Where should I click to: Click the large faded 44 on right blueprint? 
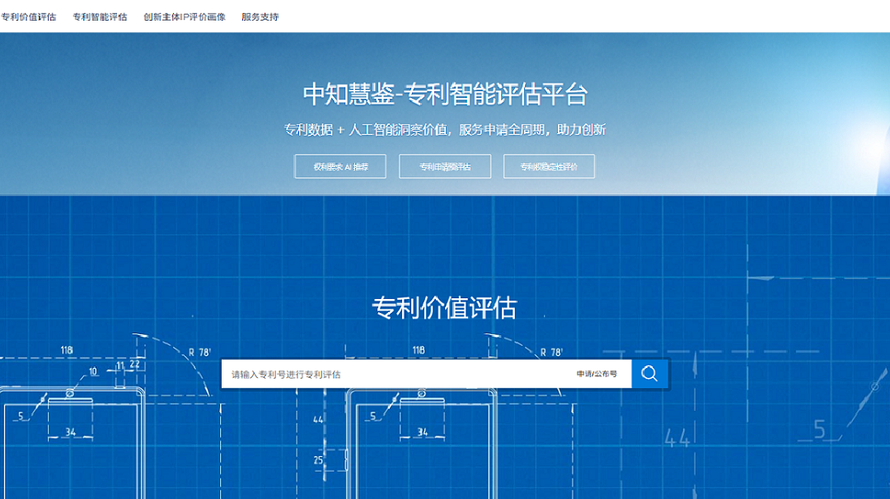click(x=677, y=438)
